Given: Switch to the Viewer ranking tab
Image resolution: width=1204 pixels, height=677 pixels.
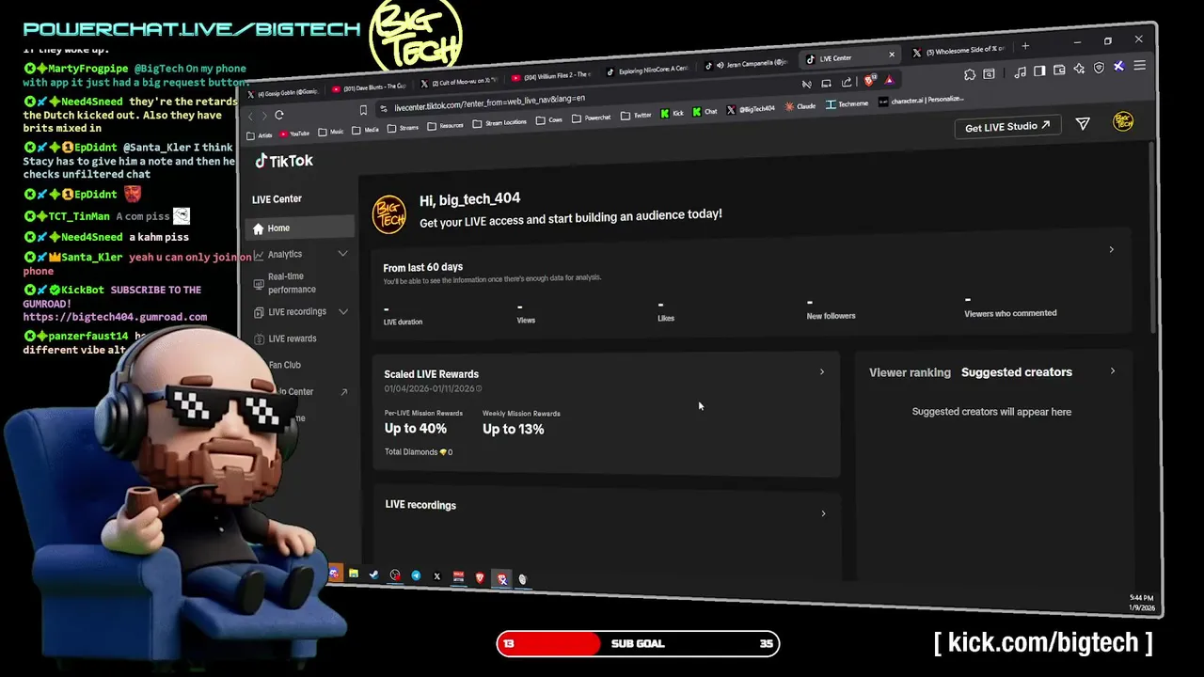Looking at the screenshot, I should point(910,372).
